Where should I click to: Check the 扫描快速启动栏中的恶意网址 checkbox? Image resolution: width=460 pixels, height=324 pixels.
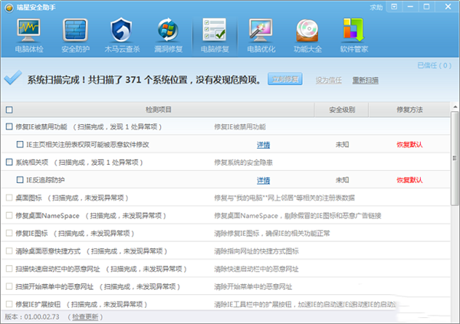point(9,269)
